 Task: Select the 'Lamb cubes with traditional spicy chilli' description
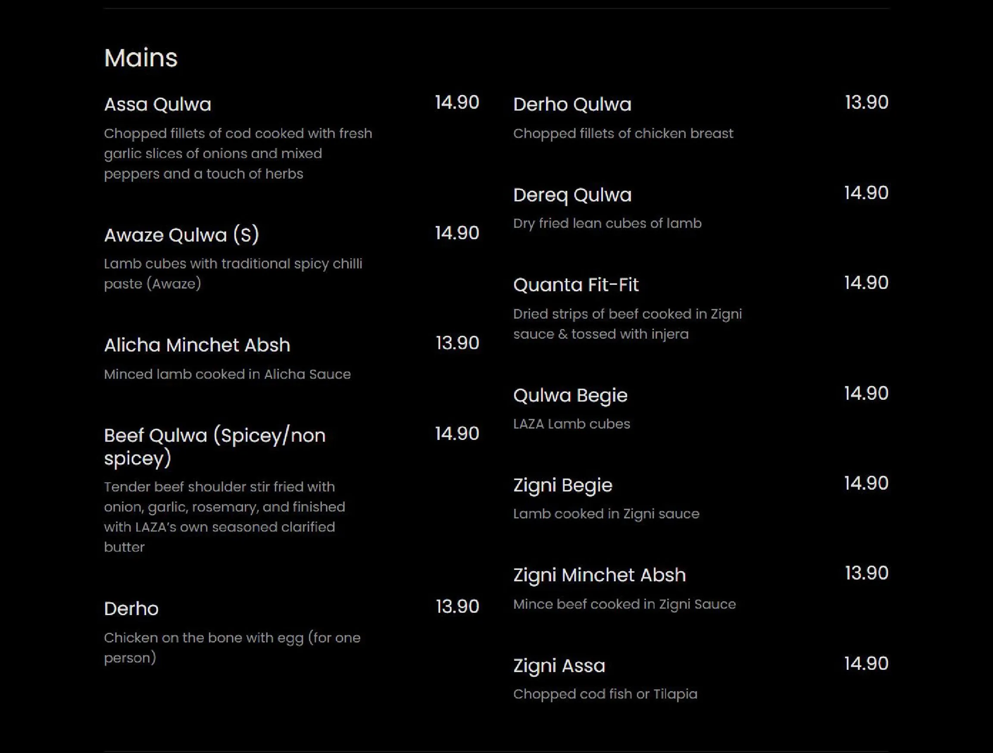coord(233,273)
